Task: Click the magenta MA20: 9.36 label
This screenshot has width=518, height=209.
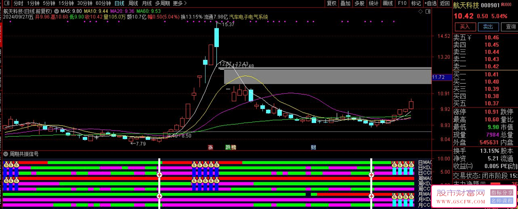Action: (x=122, y=11)
